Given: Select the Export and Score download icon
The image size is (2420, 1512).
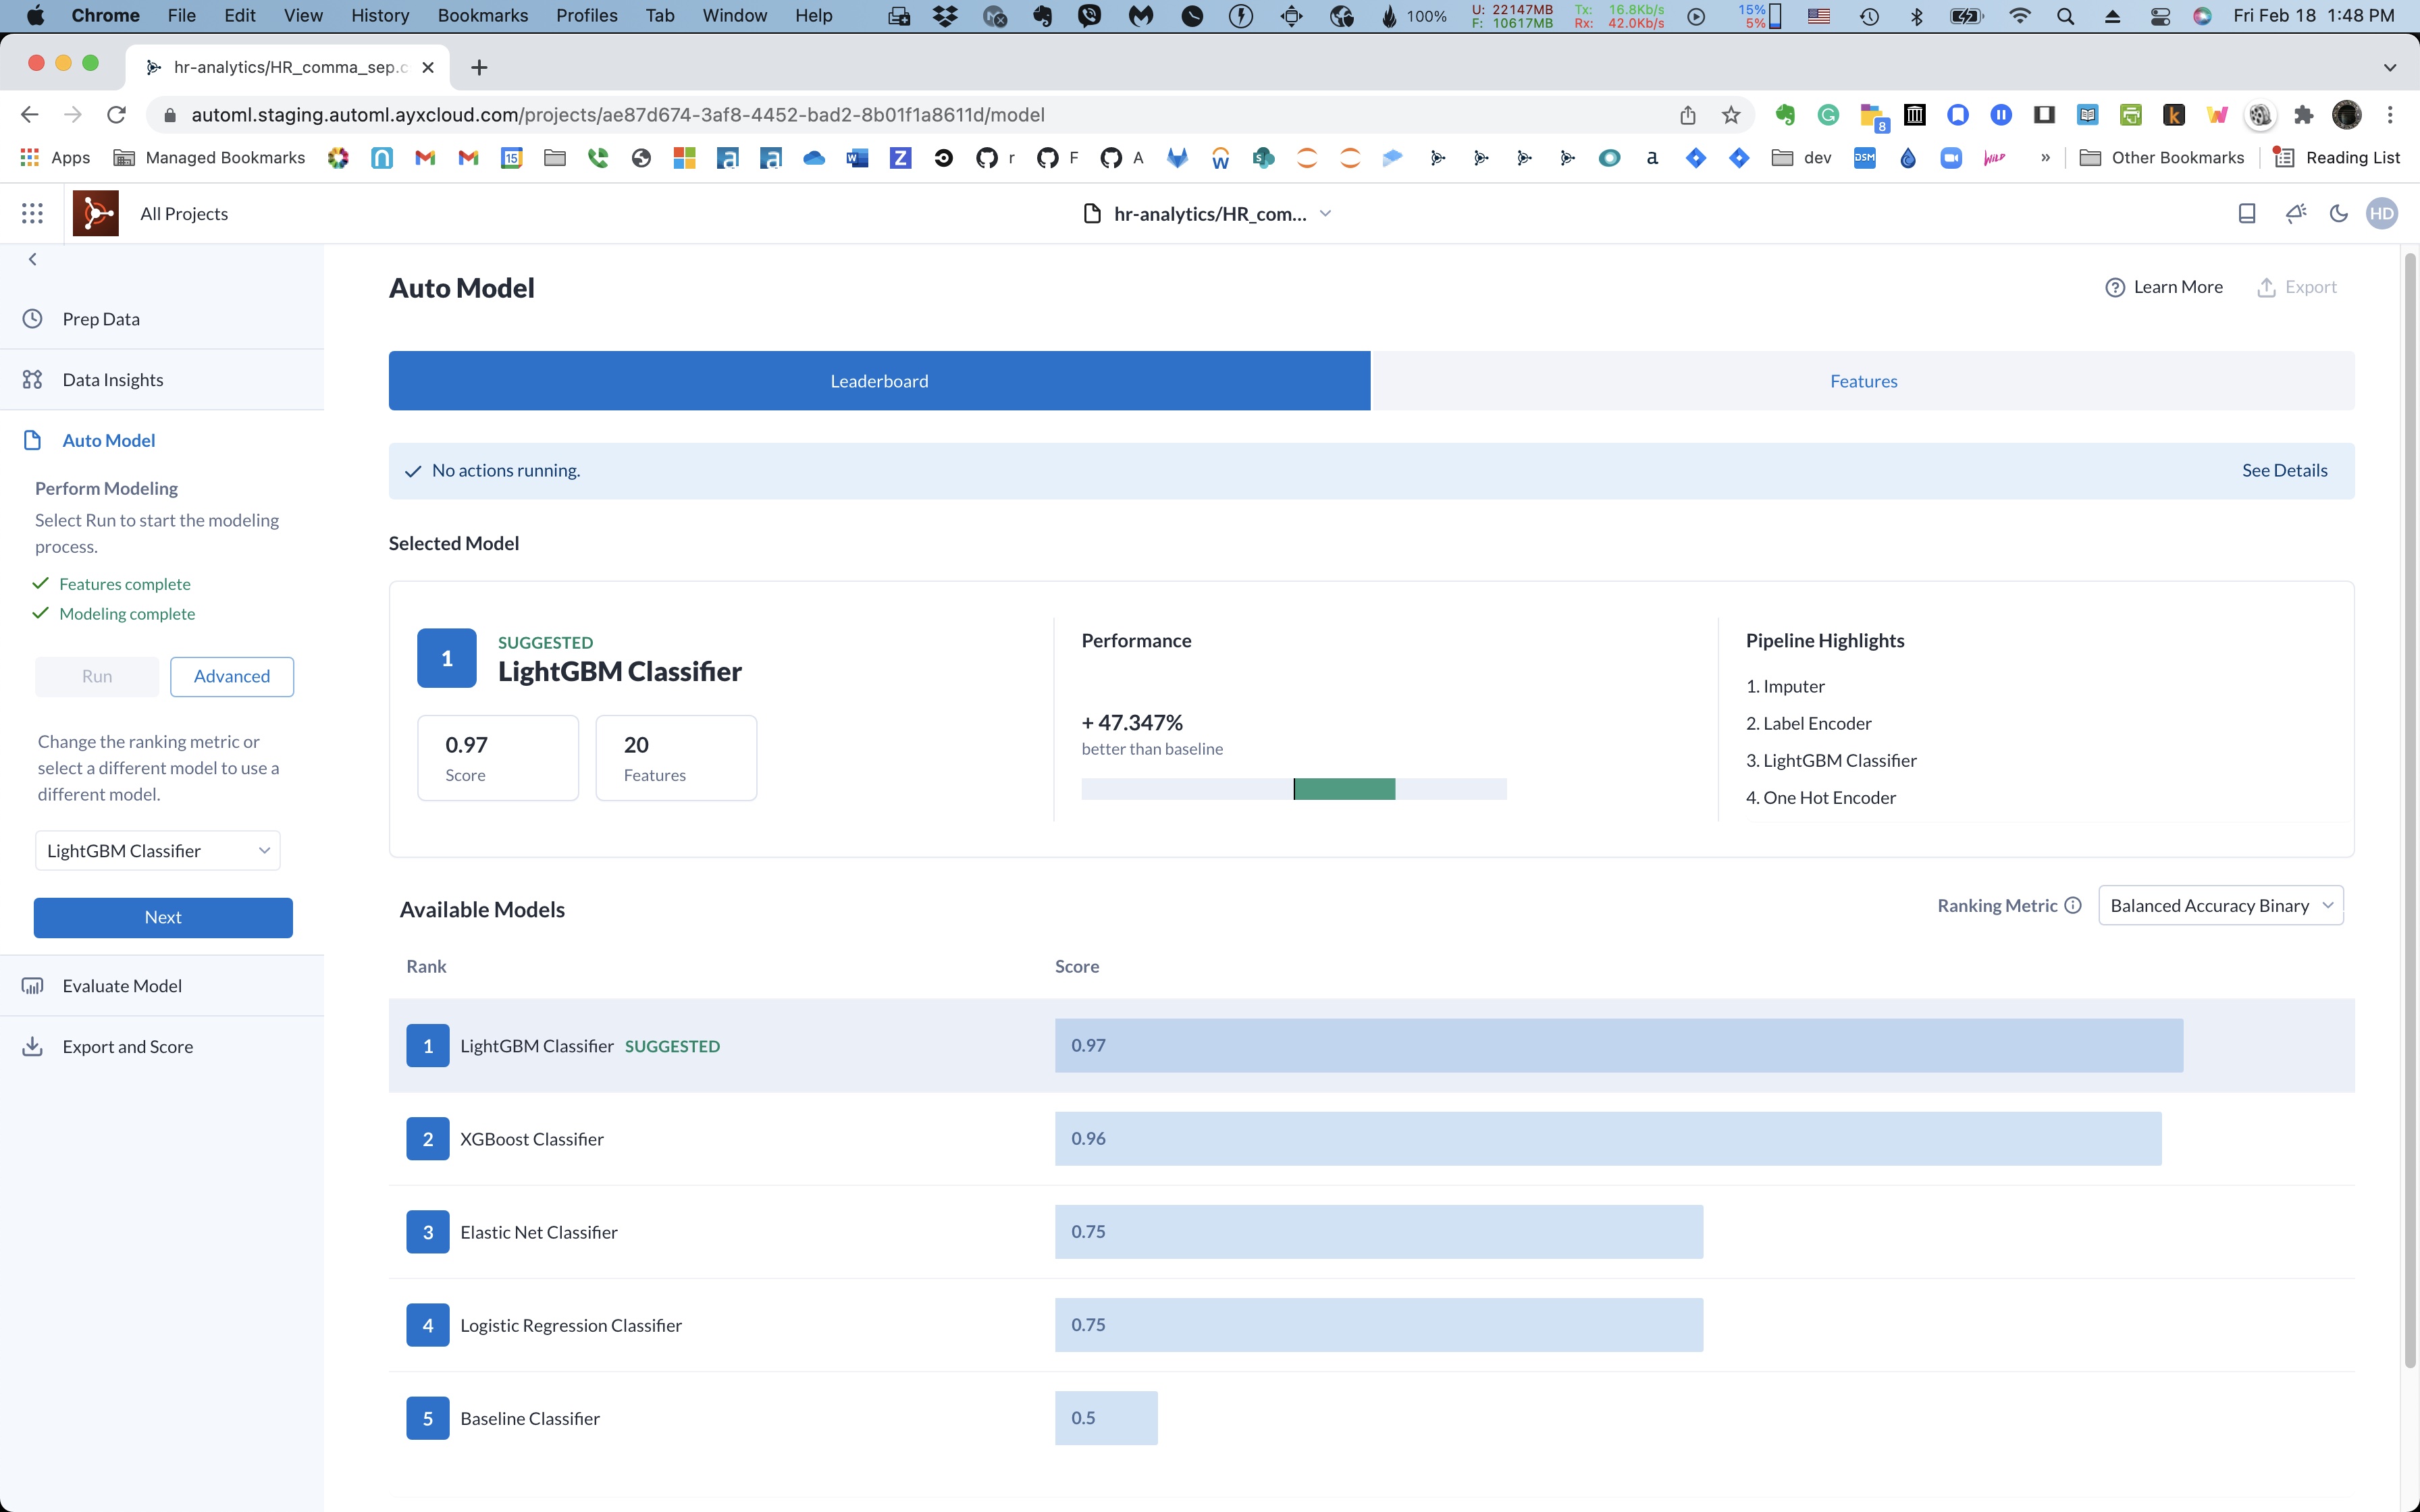Looking at the screenshot, I should [32, 1046].
